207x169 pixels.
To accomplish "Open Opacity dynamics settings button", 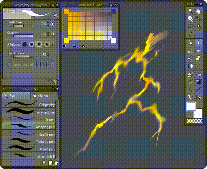I will (52, 34).
